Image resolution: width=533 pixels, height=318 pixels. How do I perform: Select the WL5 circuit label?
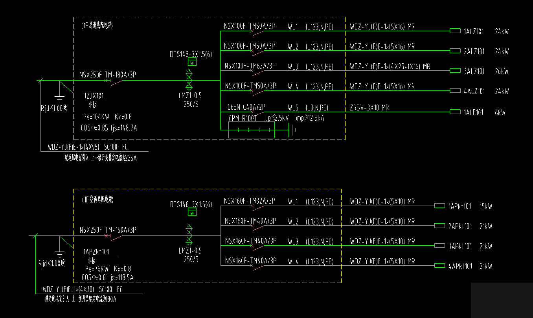point(293,108)
